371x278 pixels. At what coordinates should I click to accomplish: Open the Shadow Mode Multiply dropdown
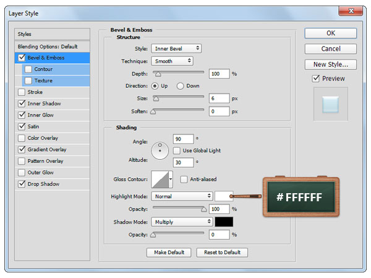(182, 222)
